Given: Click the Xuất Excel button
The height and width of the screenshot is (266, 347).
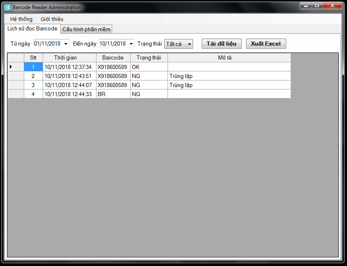Looking at the screenshot, I should pyautogui.click(x=266, y=44).
